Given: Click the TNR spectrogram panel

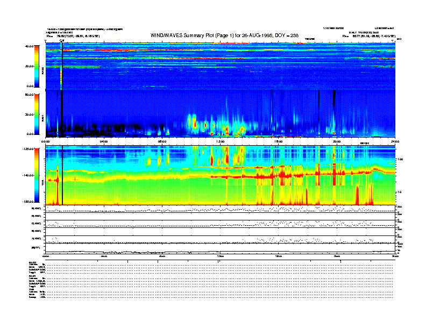Looking at the screenshot, I should (221, 175).
